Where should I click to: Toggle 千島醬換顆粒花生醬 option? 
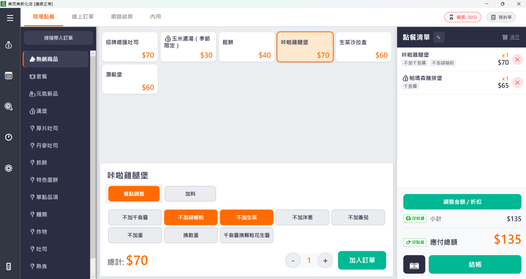tap(246, 235)
